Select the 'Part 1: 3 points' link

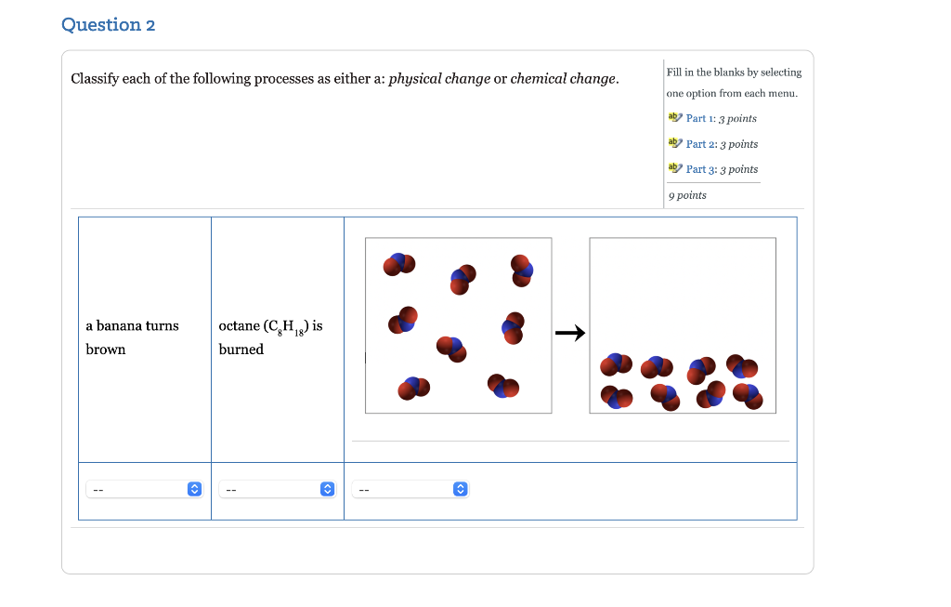[x=721, y=118]
